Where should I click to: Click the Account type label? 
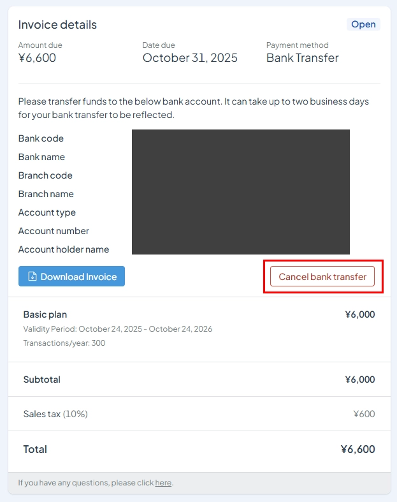[47, 212]
